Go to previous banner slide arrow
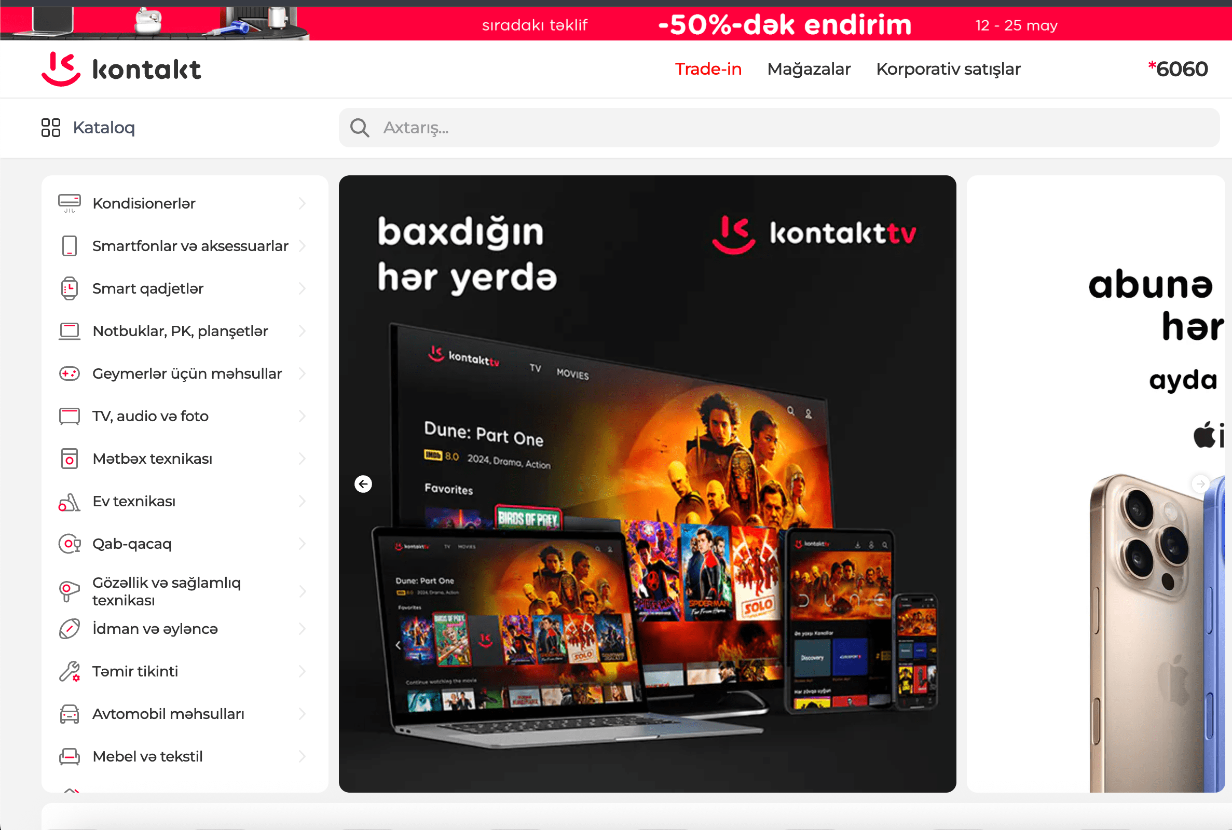Viewport: 1232px width, 830px height. 363,484
